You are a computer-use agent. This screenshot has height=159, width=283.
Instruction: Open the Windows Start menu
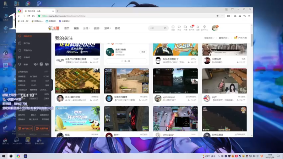click(x=4, y=156)
